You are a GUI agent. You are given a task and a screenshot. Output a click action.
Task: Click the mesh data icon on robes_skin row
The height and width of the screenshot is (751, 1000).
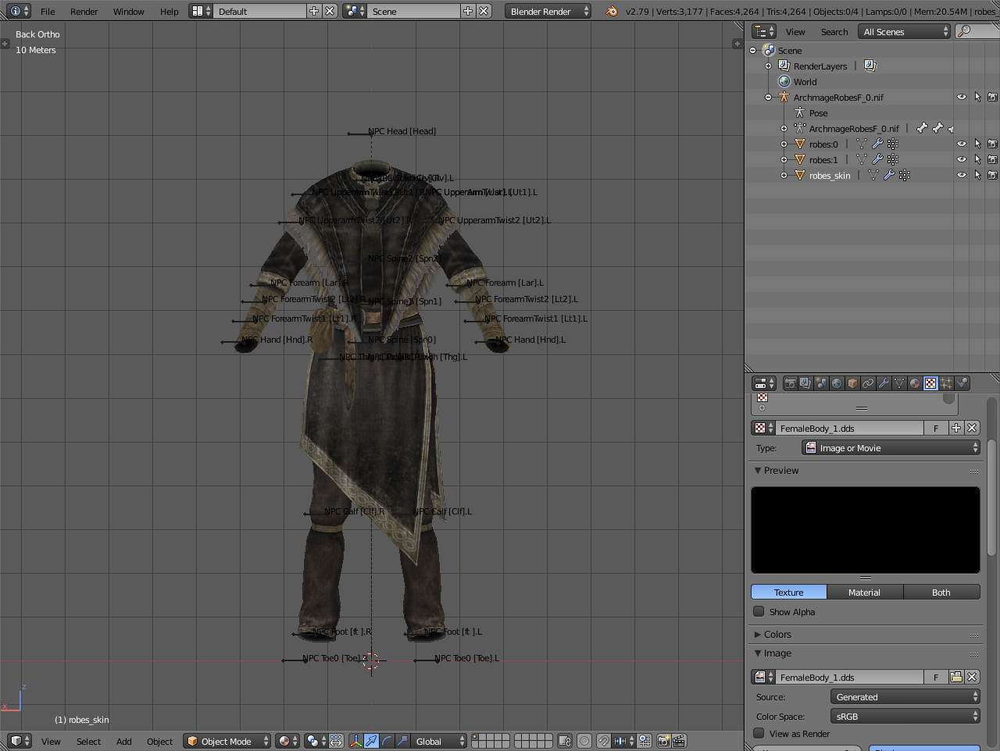tap(873, 175)
